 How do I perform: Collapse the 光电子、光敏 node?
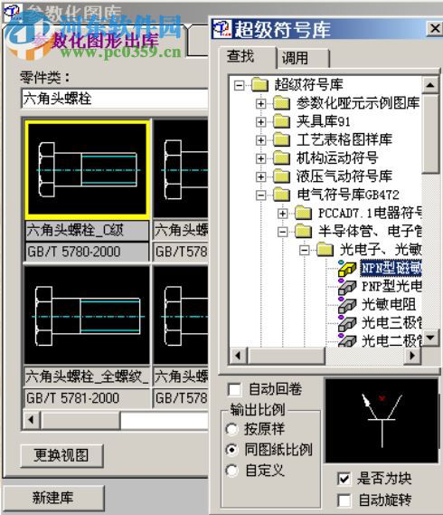click(x=304, y=251)
